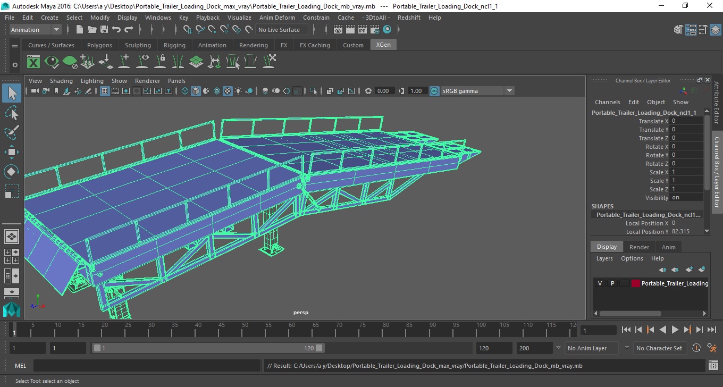Click the go to end of playback button
This screenshot has width=723, height=387.
[711, 330]
